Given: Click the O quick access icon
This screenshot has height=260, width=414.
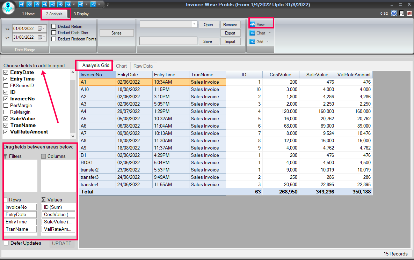Looking at the screenshot, I should pos(60,4).
